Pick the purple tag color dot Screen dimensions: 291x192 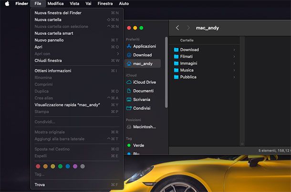pos(75,166)
